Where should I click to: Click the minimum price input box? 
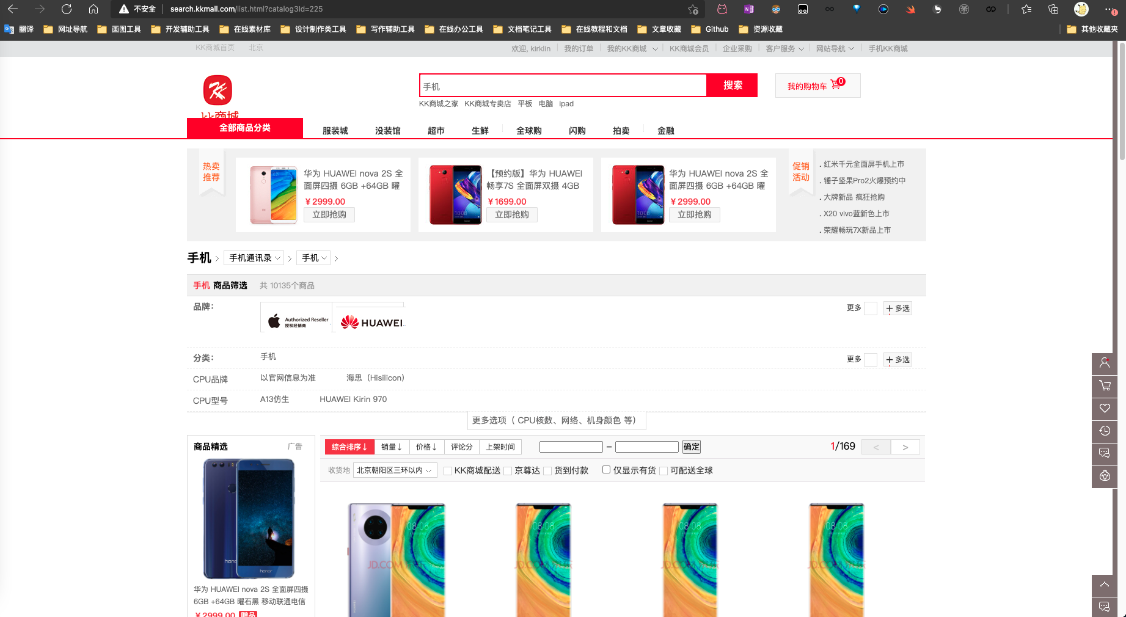[571, 447]
